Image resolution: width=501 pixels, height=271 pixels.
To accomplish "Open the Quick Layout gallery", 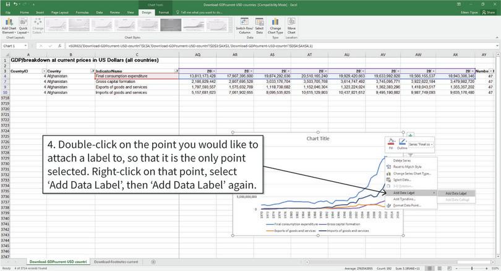I will [x=23, y=26].
